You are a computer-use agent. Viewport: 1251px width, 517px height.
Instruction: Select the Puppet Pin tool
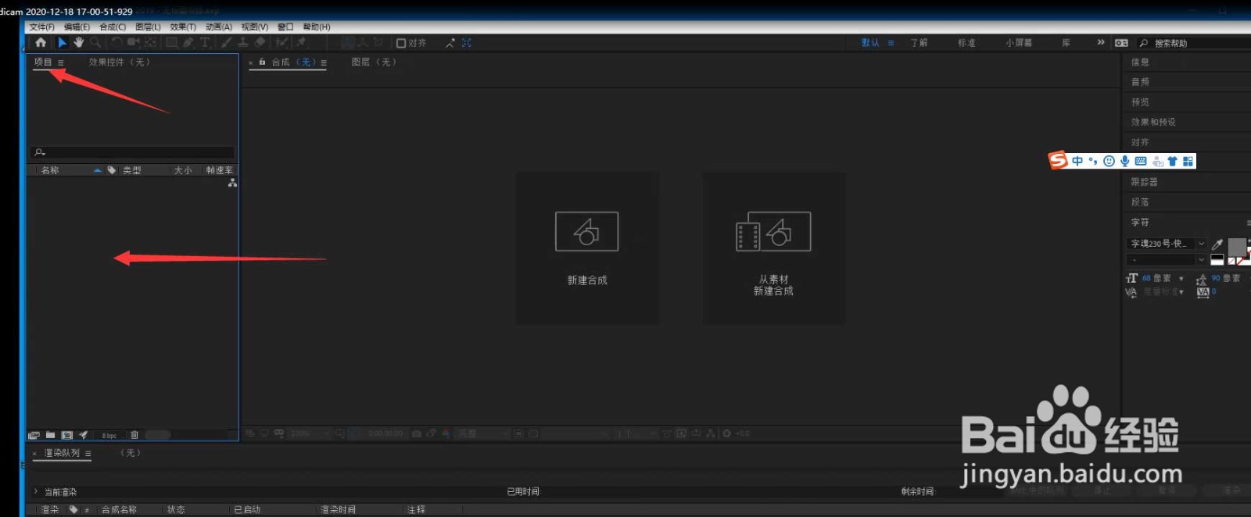[x=301, y=42]
